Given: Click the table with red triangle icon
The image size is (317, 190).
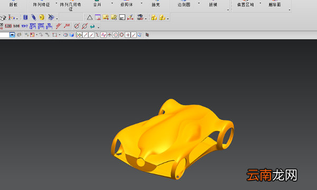Looking at the screenshot, I should coord(98,17).
